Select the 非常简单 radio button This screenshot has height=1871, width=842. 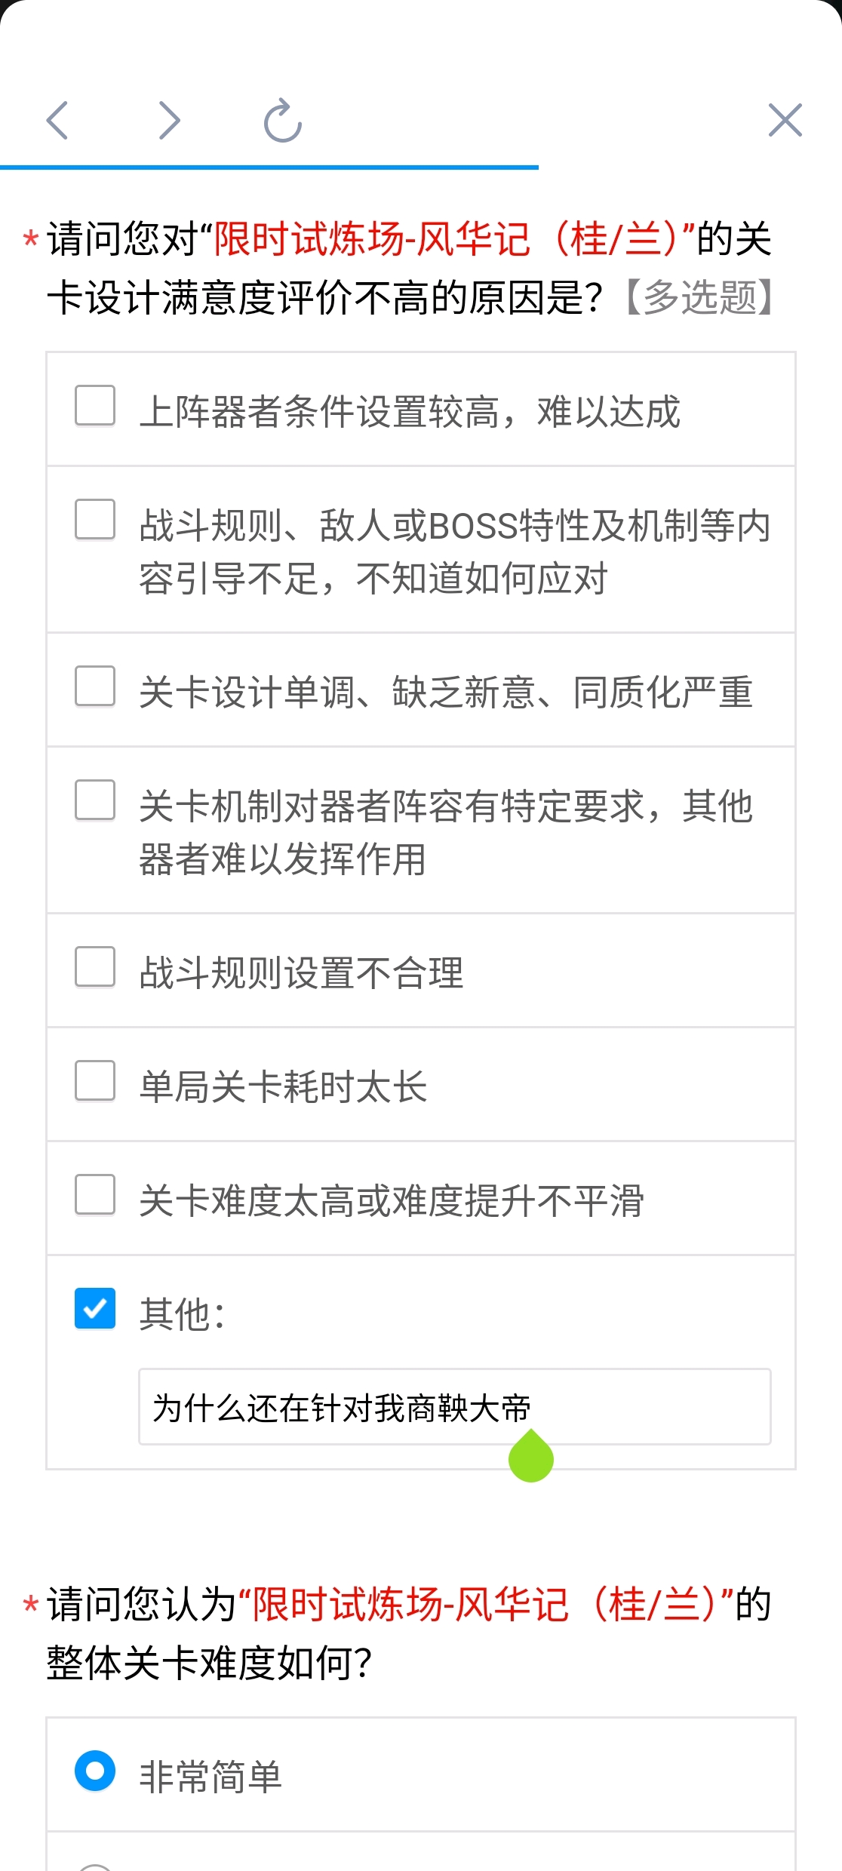[95, 1771]
